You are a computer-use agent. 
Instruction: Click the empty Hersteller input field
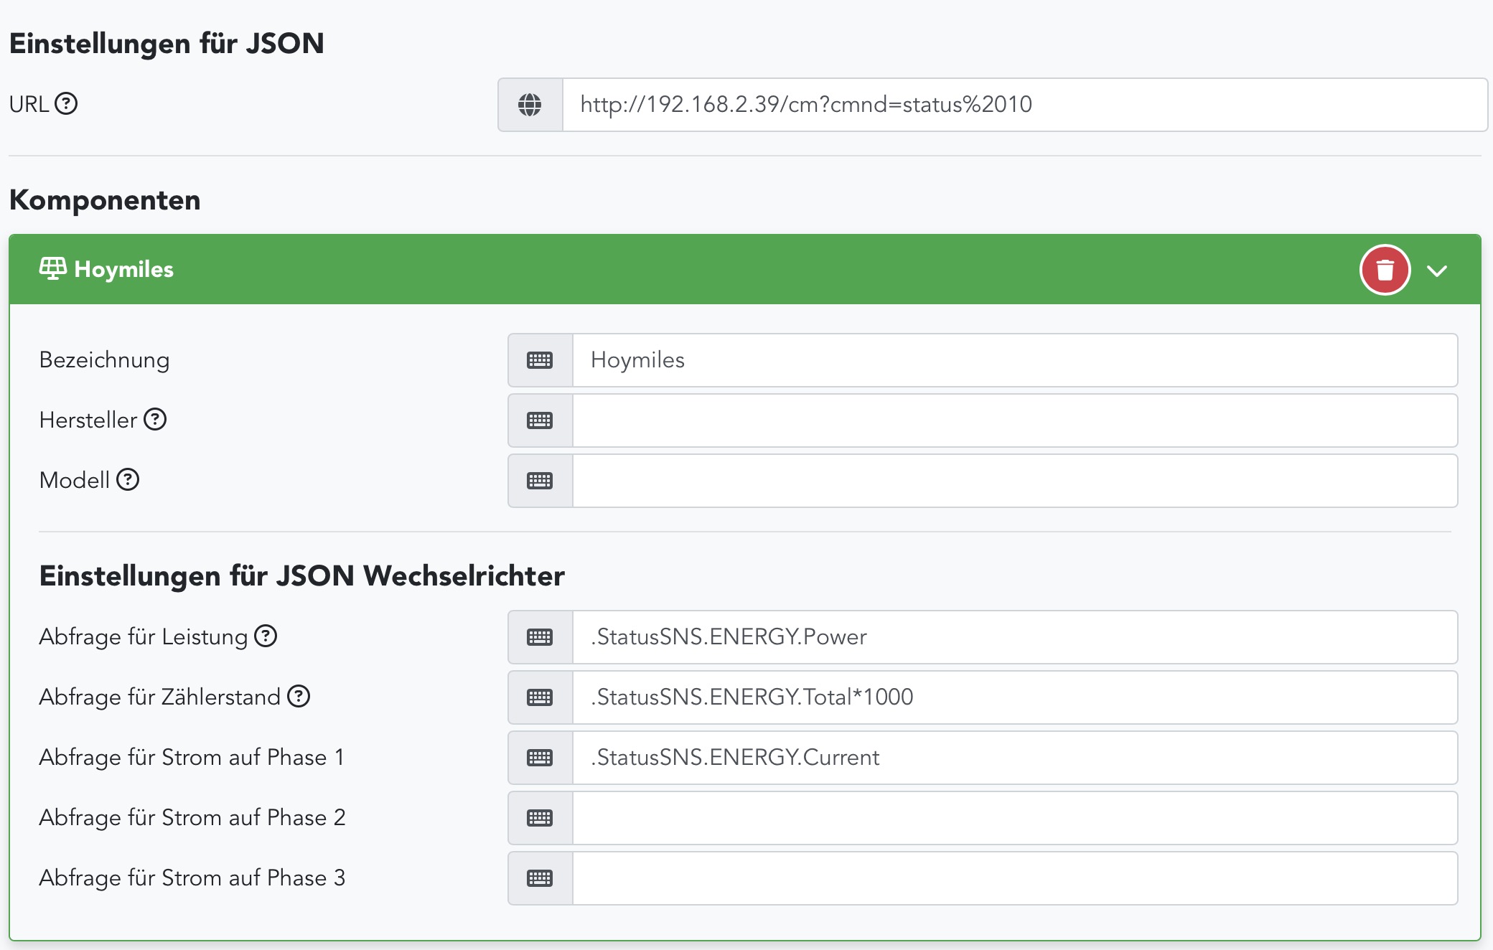(x=1014, y=420)
